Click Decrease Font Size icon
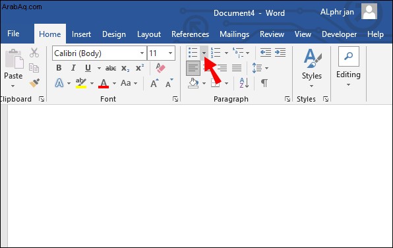 tap(169, 83)
